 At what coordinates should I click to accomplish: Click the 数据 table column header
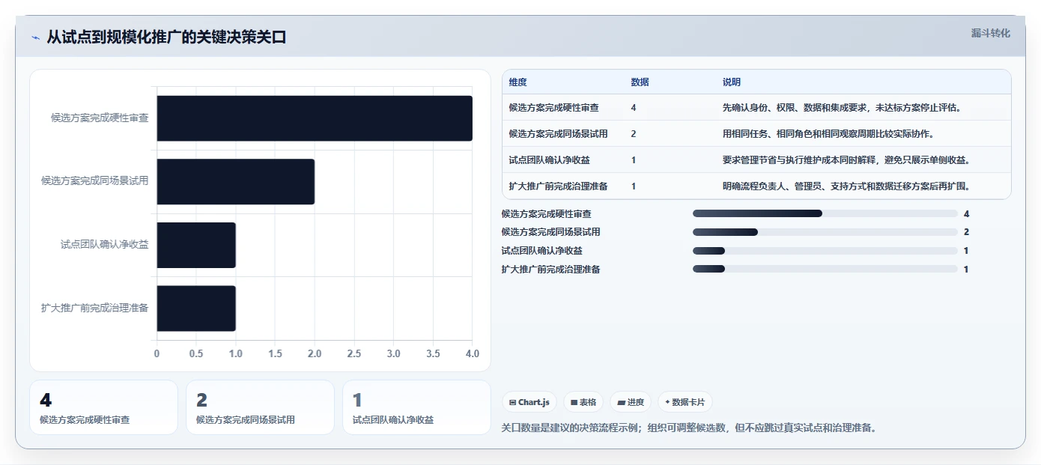pyautogui.click(x=640, y=82)
